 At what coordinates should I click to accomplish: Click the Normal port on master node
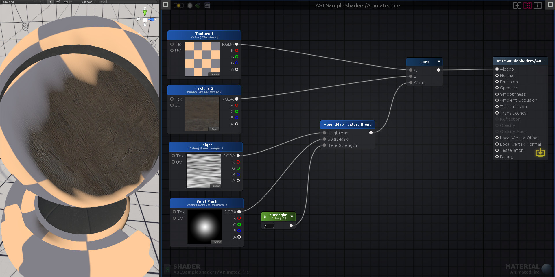(x=497, y=75)
